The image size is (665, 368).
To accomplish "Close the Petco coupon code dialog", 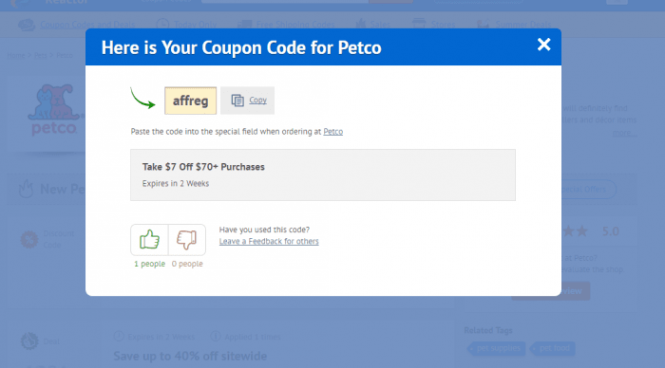I will pos(543,45).
